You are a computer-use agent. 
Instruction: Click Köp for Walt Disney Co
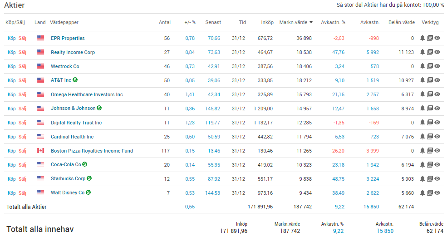click(11, 193)
